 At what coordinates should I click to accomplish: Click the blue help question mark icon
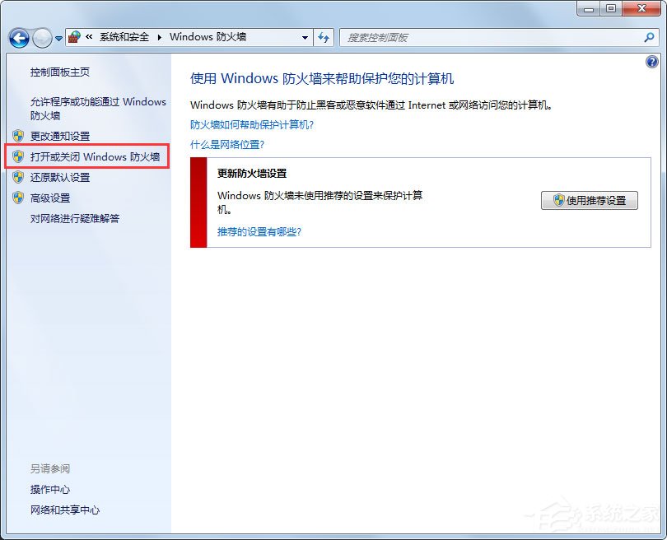click(653, 61)
